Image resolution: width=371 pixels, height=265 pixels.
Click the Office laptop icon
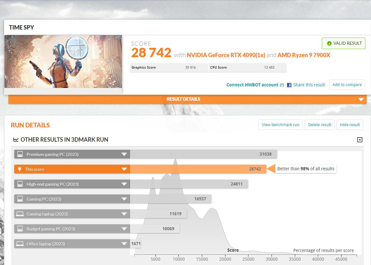(x=20, y=244)
